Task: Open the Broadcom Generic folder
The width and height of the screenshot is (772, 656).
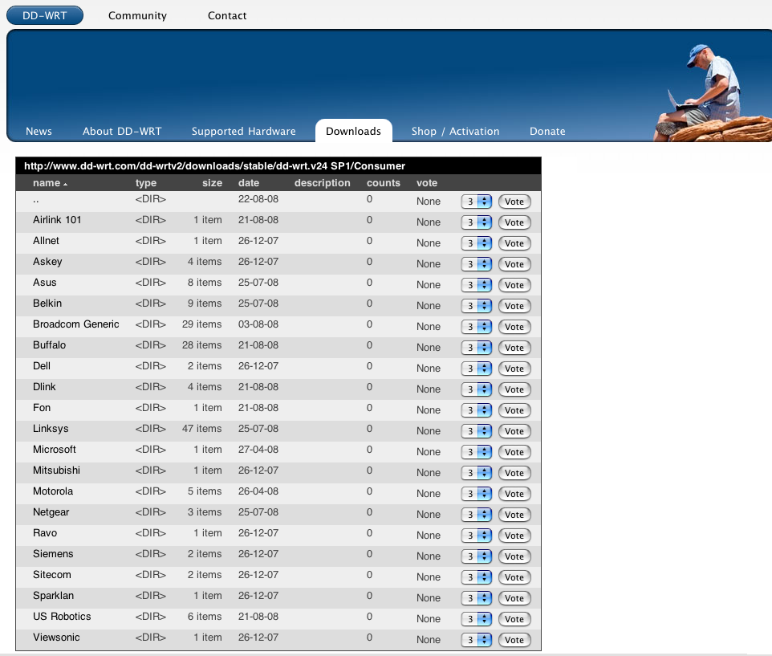Action: coord(75,324)
